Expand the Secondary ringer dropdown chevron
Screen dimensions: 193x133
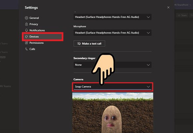pos(148,65)
